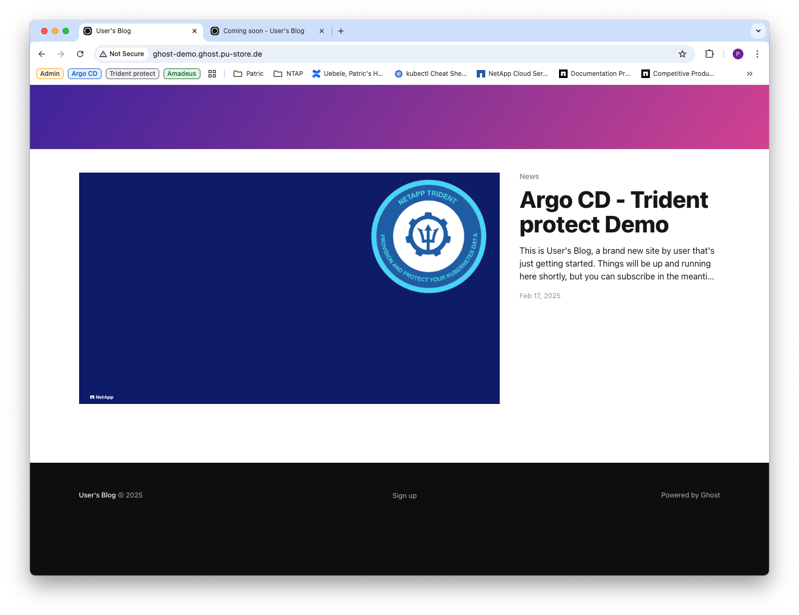Open the Argo CD bookmark
Image resolution: width=799 pixels, height=615 pixels.
point(84,74)
